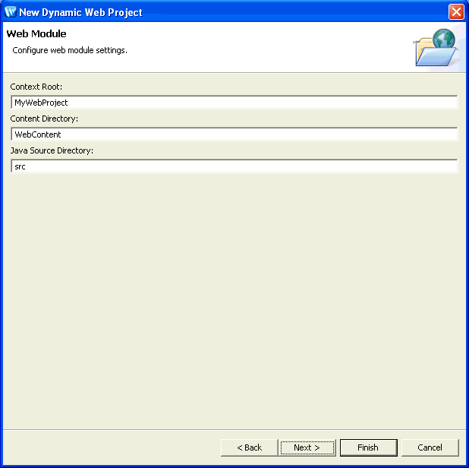Go to the next wizard page
Screen dimensions: 469x468
tap(307, 447)
